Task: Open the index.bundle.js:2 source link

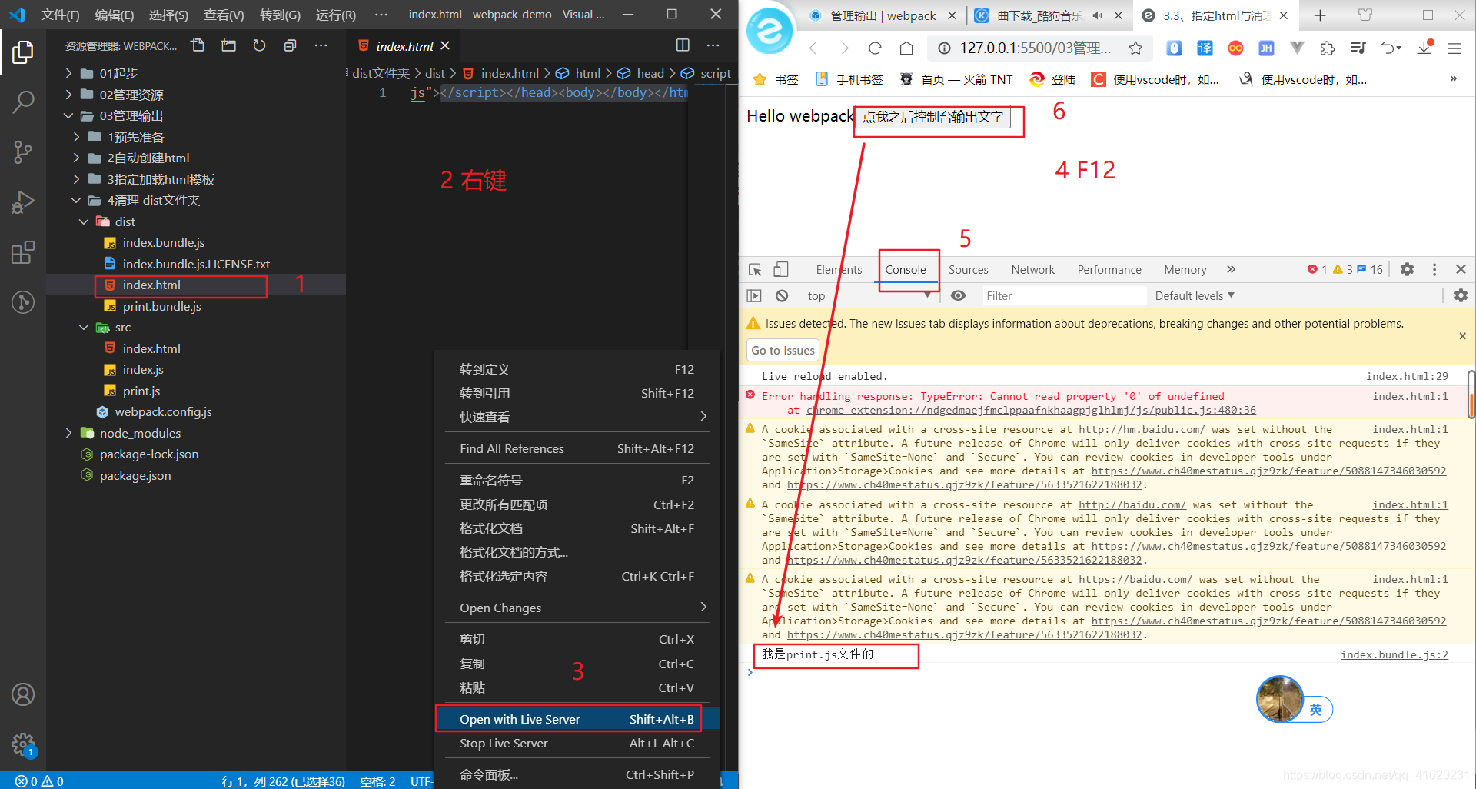Action: click(x=1394, y=654)
